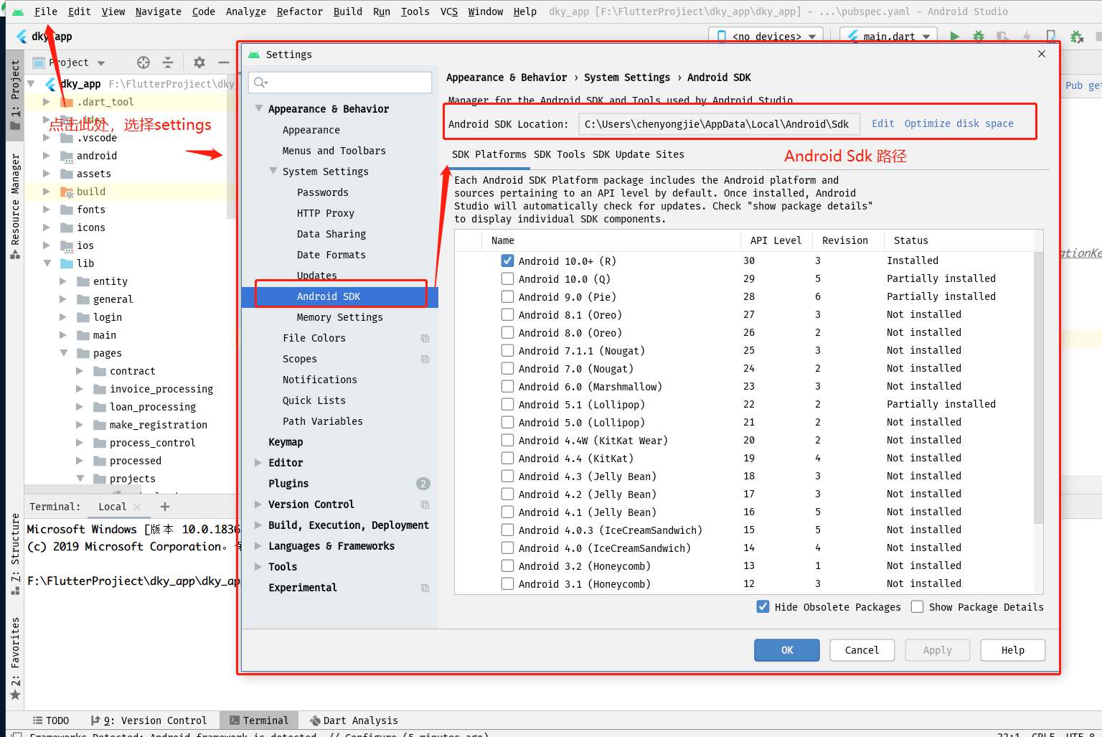Toggle Hide Obsolete Packages checkbox
1102x737 pixels.
[x=763, y=606]
